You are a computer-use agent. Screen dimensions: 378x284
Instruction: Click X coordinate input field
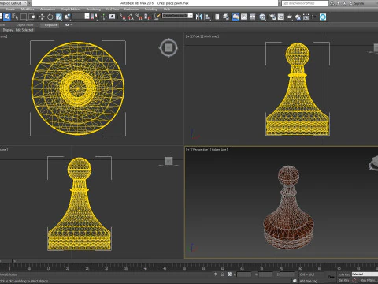(244, 275)
